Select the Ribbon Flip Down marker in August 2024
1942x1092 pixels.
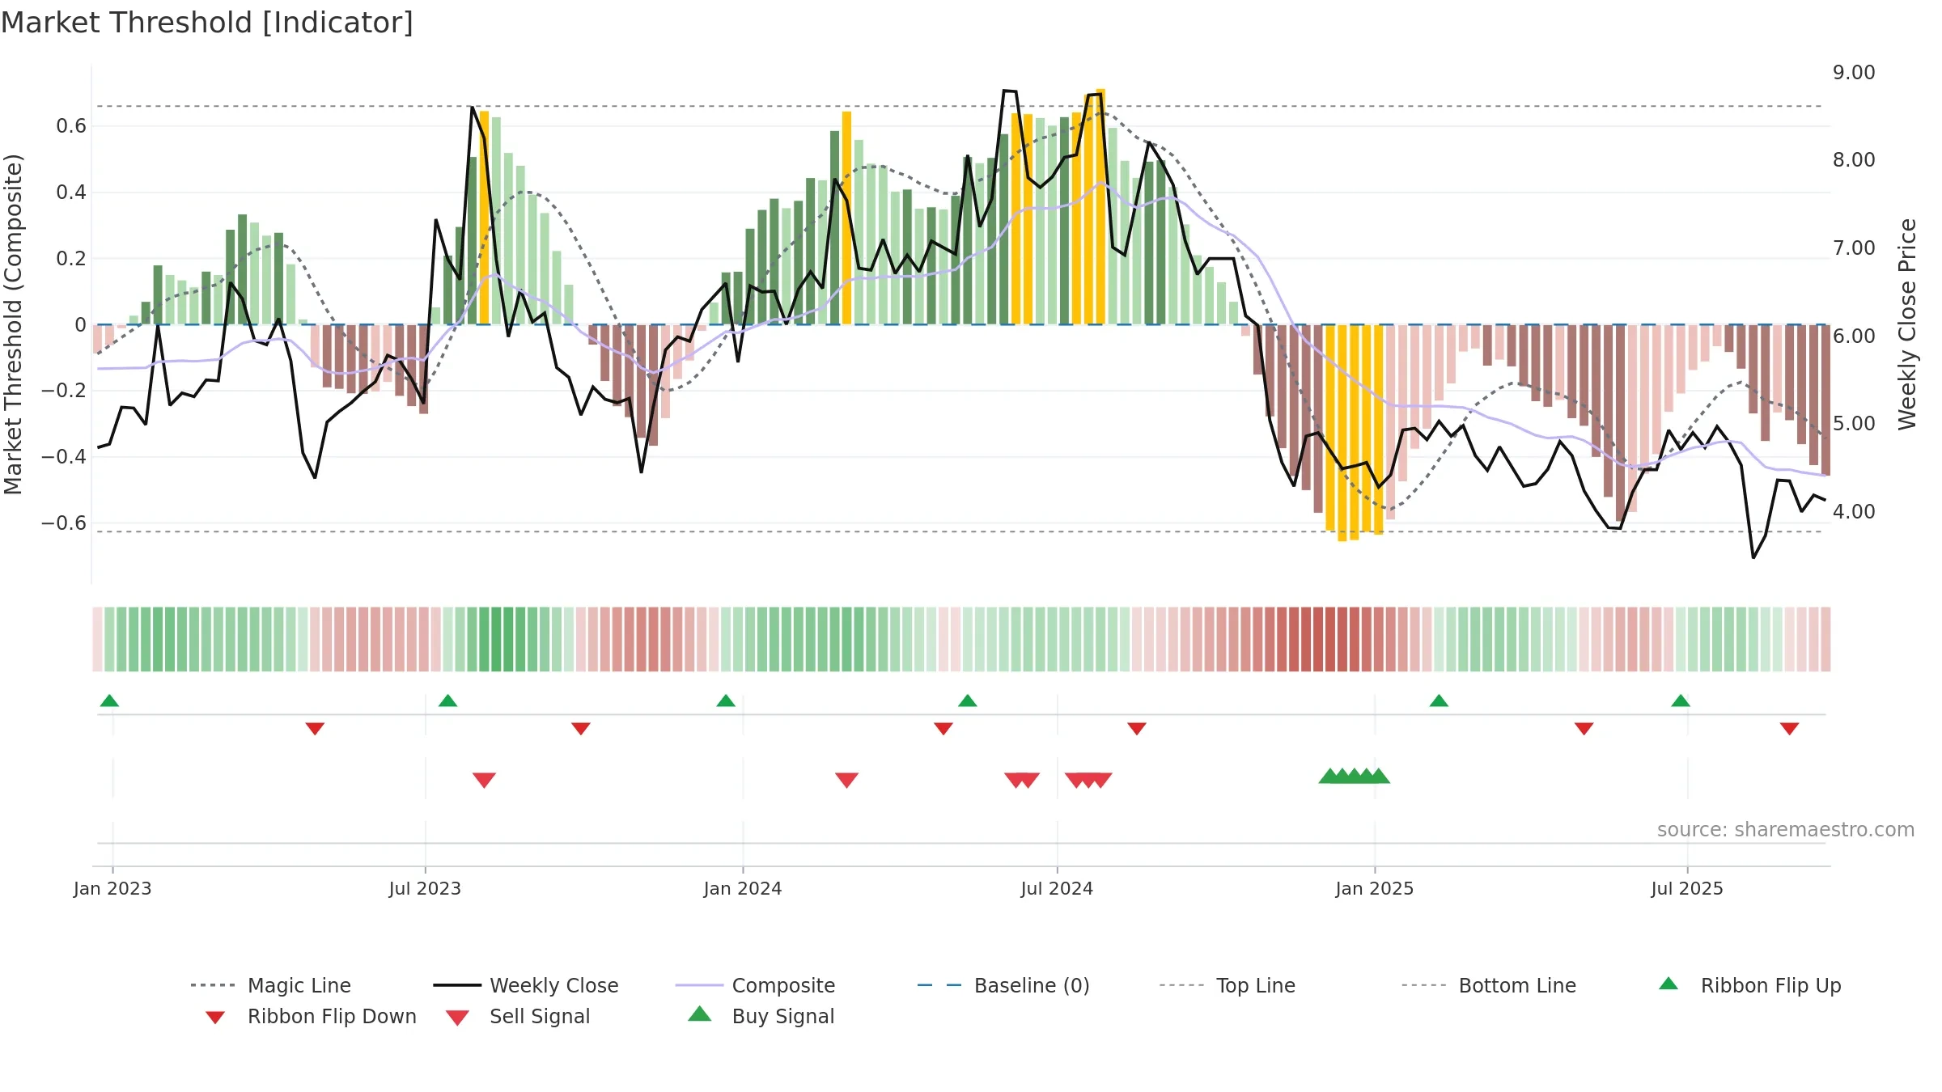click(x=1136, y=729)
